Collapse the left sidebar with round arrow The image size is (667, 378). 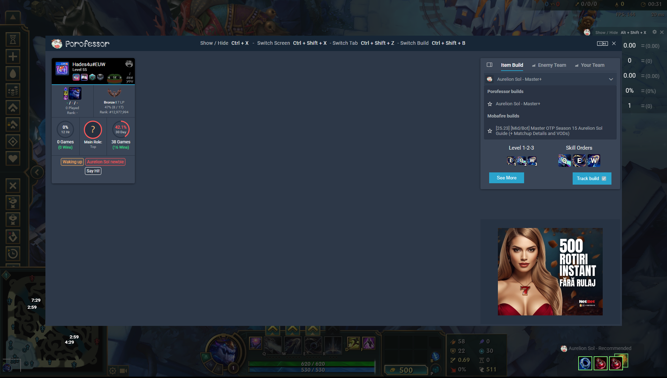pos(37,172)
